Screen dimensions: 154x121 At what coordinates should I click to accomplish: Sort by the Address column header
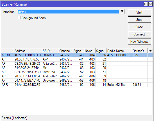[x=28, y=51]
